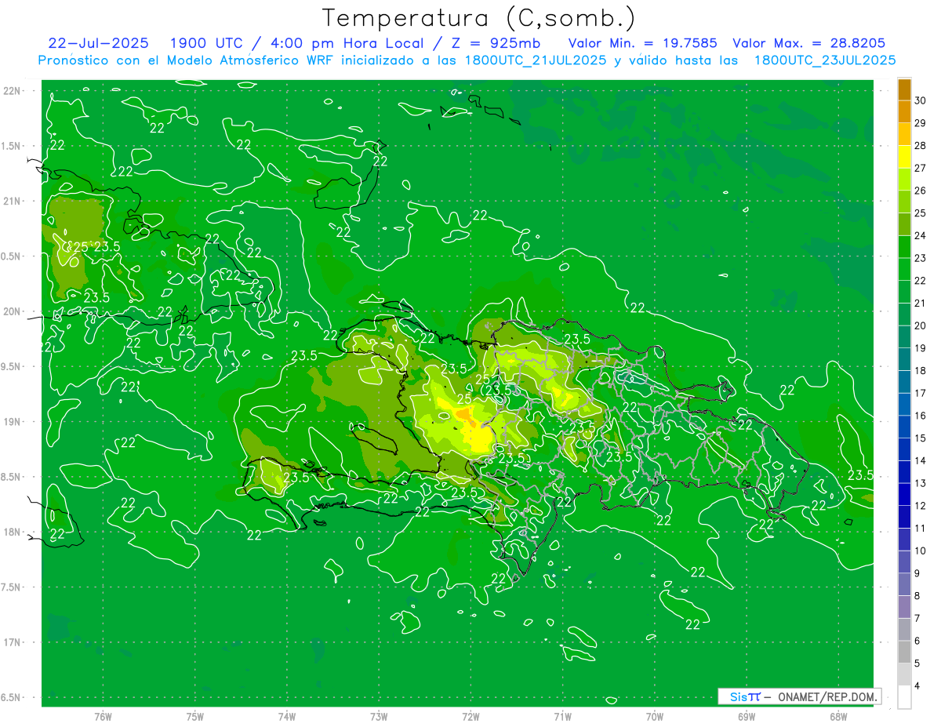The height and width of the screenshot is (727, 941).
Task: Pick the bright yellow segment of the color scale
Action: (904, 157)
